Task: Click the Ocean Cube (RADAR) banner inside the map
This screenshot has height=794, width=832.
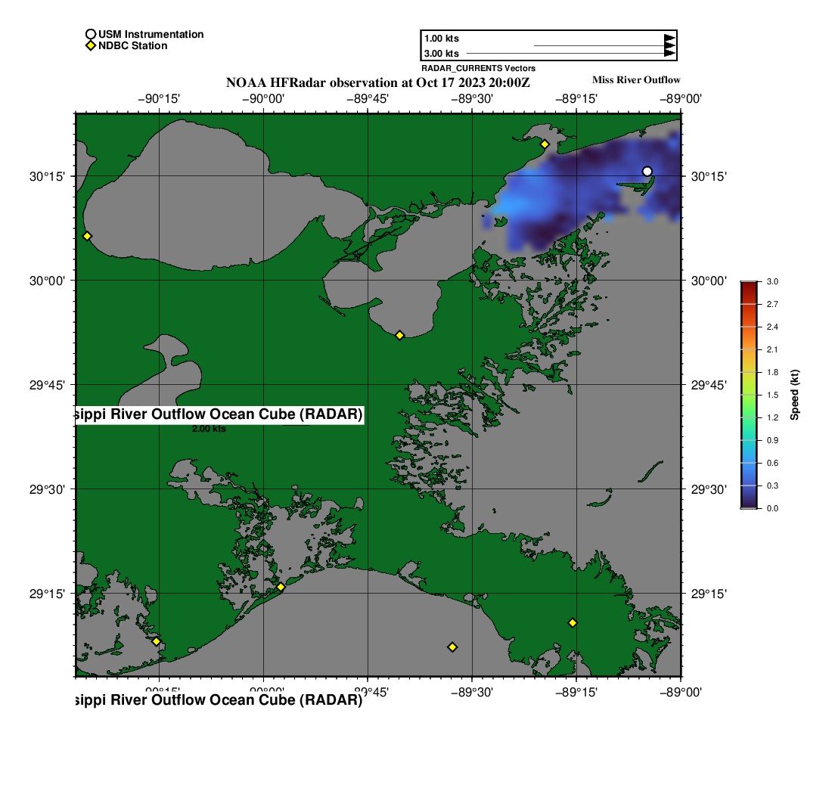Action: point(219,415)
